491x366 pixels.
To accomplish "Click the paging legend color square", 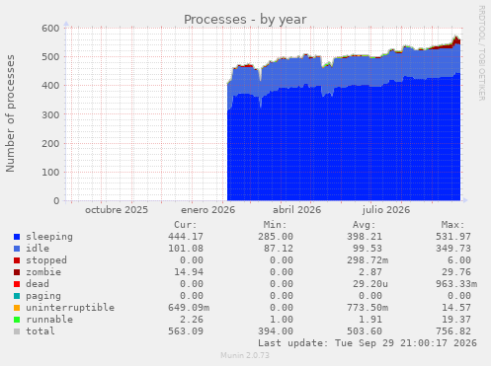I will point(17,296).
